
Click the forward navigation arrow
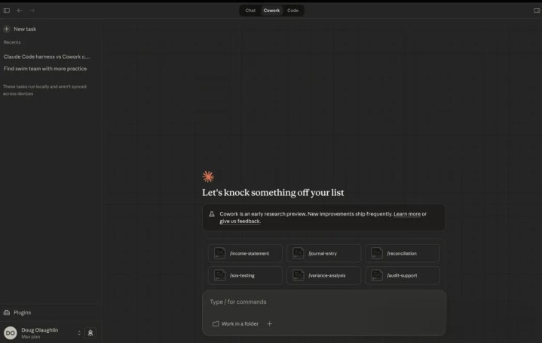(32, 11)
